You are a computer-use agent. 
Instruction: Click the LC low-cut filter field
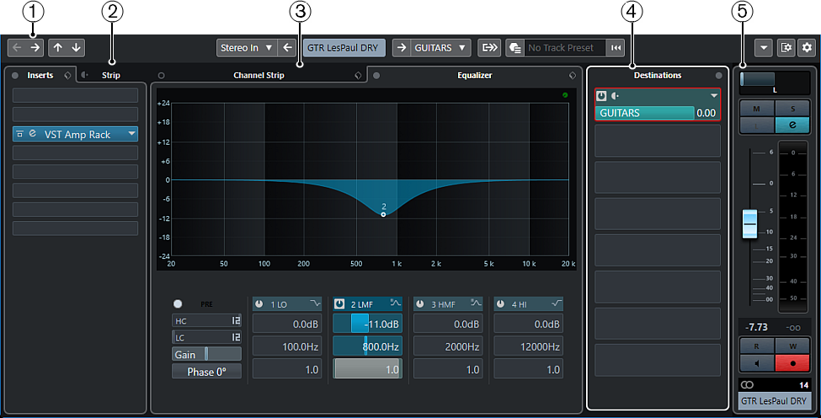(x=206, y=337)
